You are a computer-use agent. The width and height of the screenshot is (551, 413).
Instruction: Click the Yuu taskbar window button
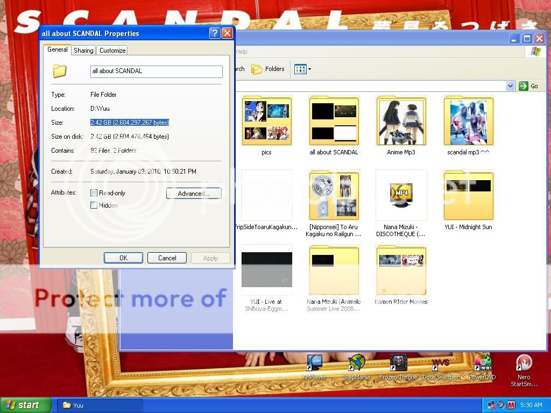coord(100,405)
